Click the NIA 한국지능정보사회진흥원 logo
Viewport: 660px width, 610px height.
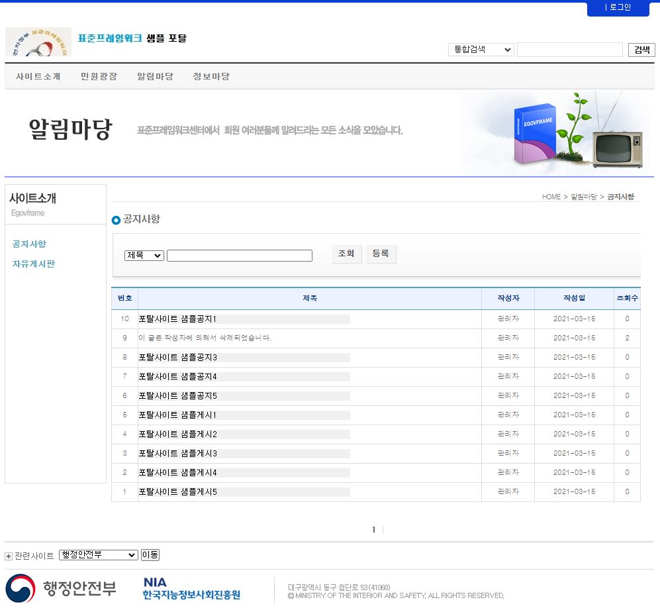[191, 588]
